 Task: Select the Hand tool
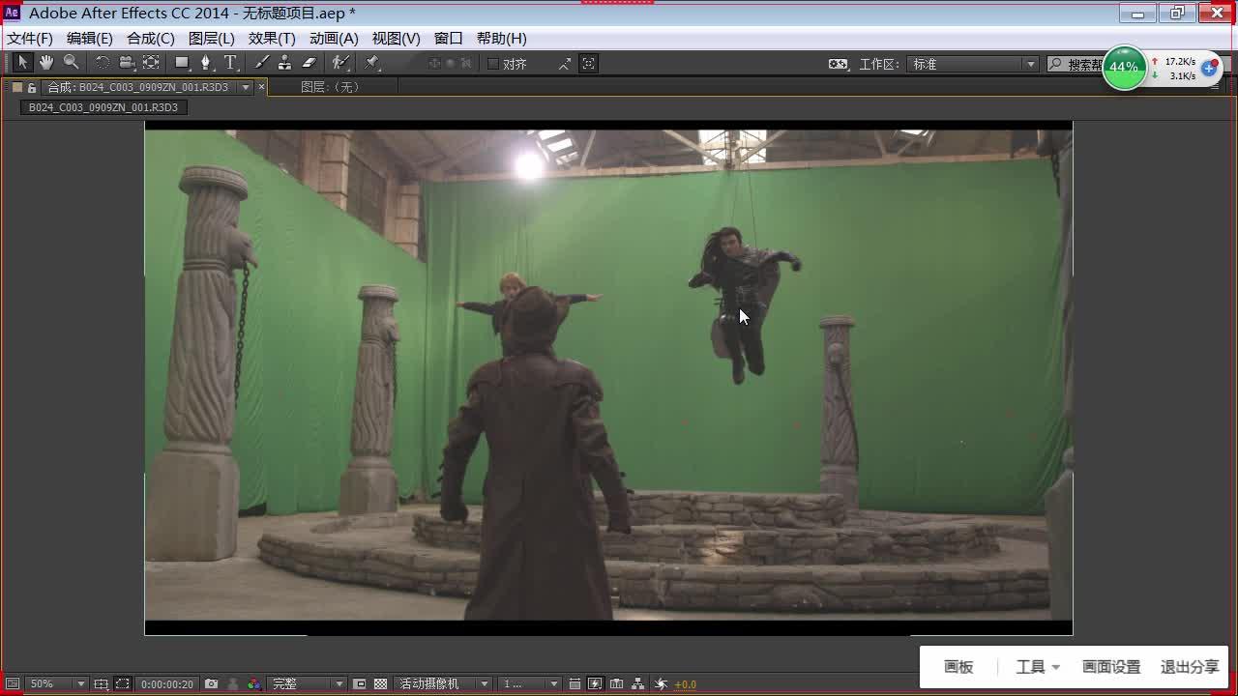click(46, 63)
